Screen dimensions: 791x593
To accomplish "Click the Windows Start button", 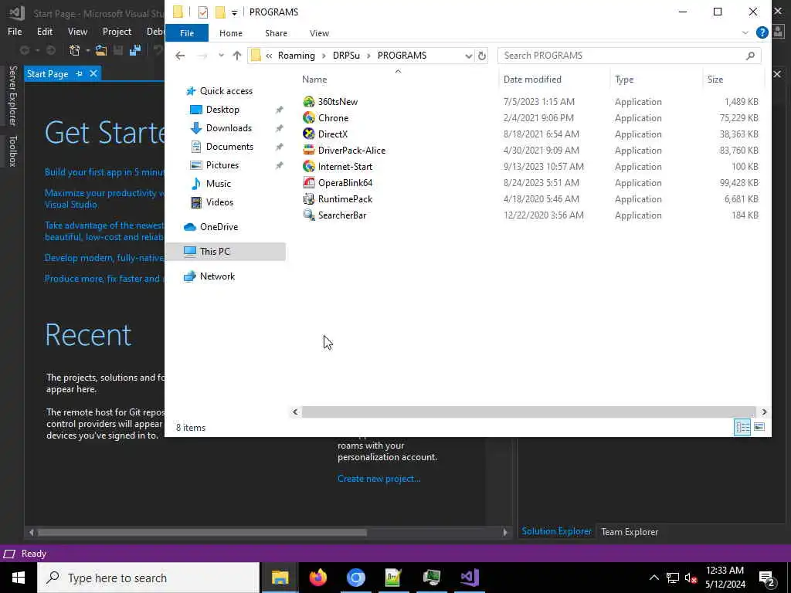I will [19, 578].
